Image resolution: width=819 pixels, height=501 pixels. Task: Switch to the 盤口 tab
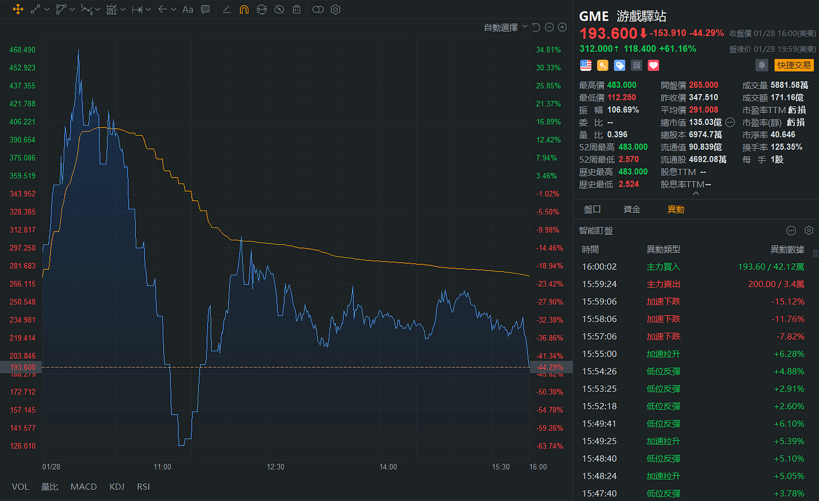(x=592, y=209)
